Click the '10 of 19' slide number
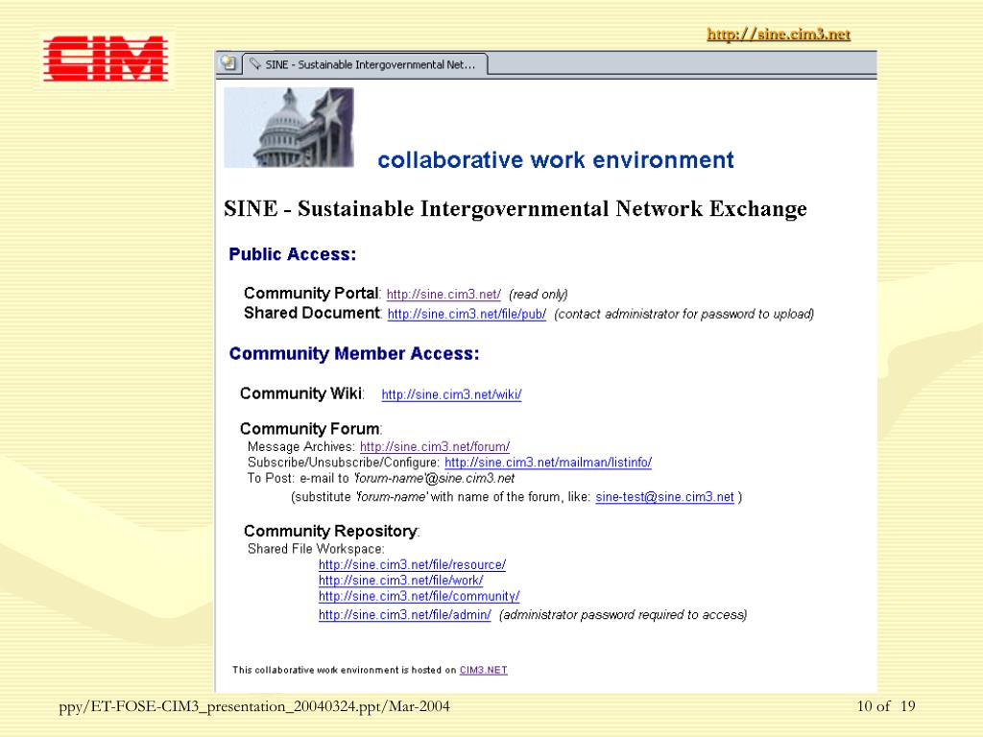 click(x=886, y=706)
